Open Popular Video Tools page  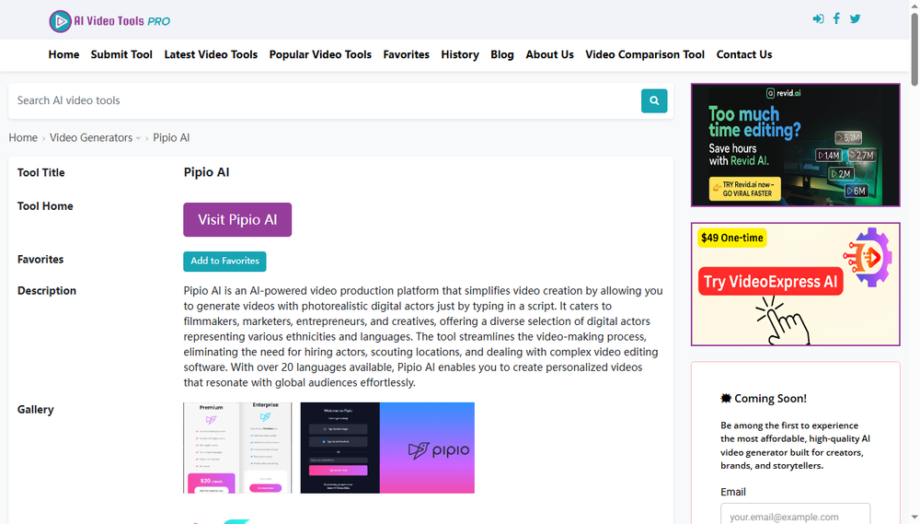pyautogui.click(x=320, y=54)
